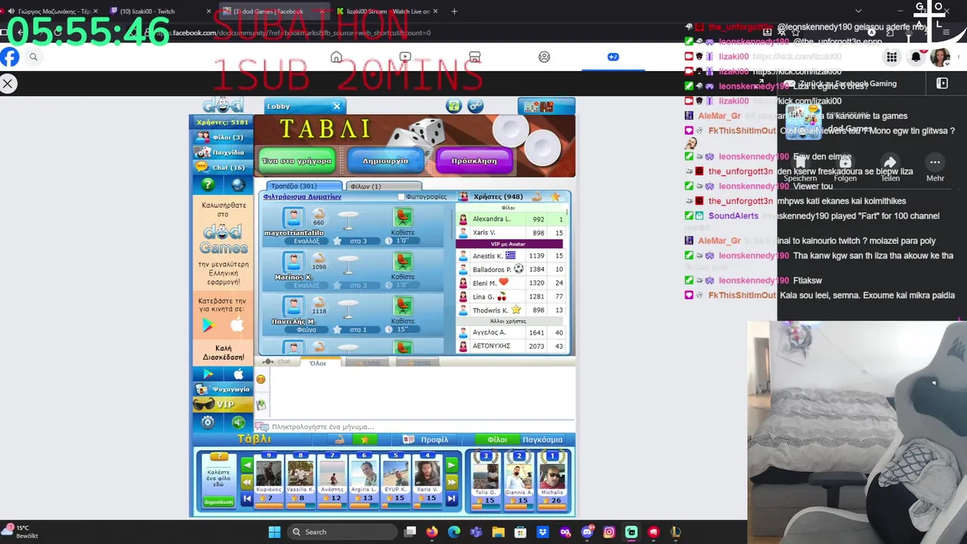Open Φιλτράρισμα Δωματίων room filter link

coord(302,196)
